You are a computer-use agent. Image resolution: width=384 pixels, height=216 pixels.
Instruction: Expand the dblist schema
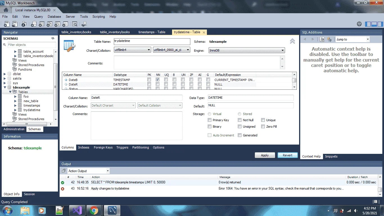(x=4, y=74)
